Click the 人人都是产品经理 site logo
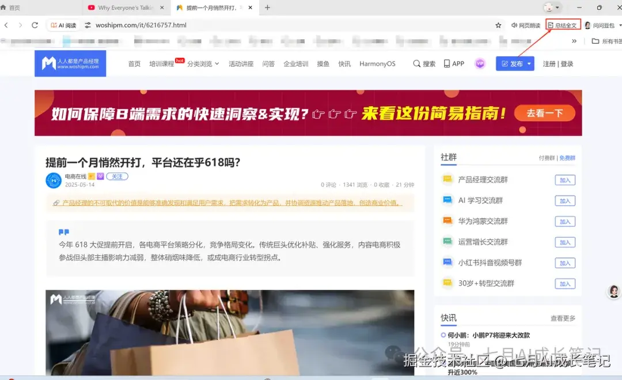Viewport: 622px width, 380px height. [70, 62]
